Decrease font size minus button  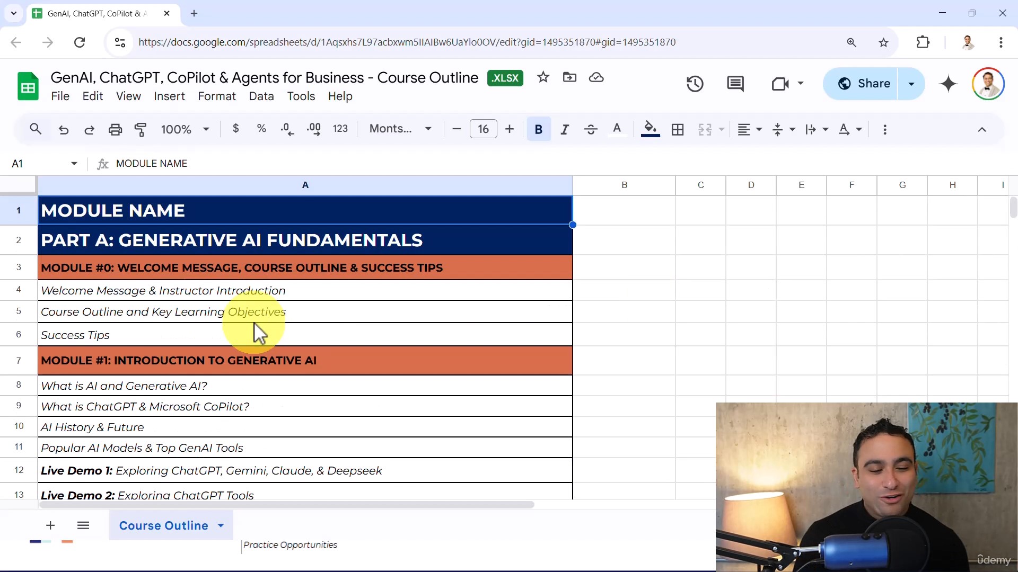click(x=457, y=129)
